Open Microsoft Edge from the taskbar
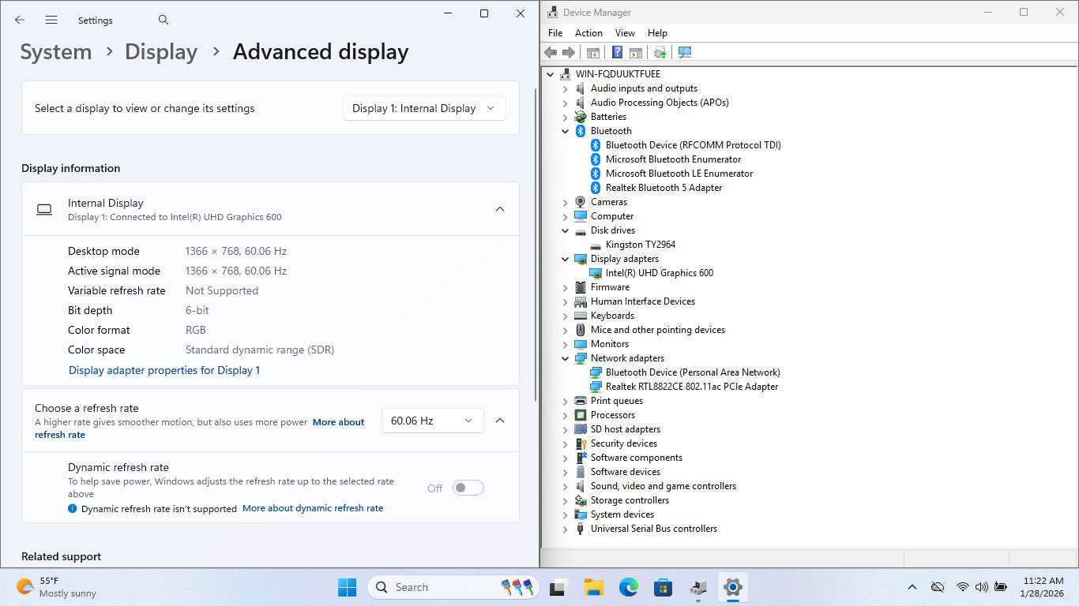This screenshot has height=606, width=1079. point(628,587)
